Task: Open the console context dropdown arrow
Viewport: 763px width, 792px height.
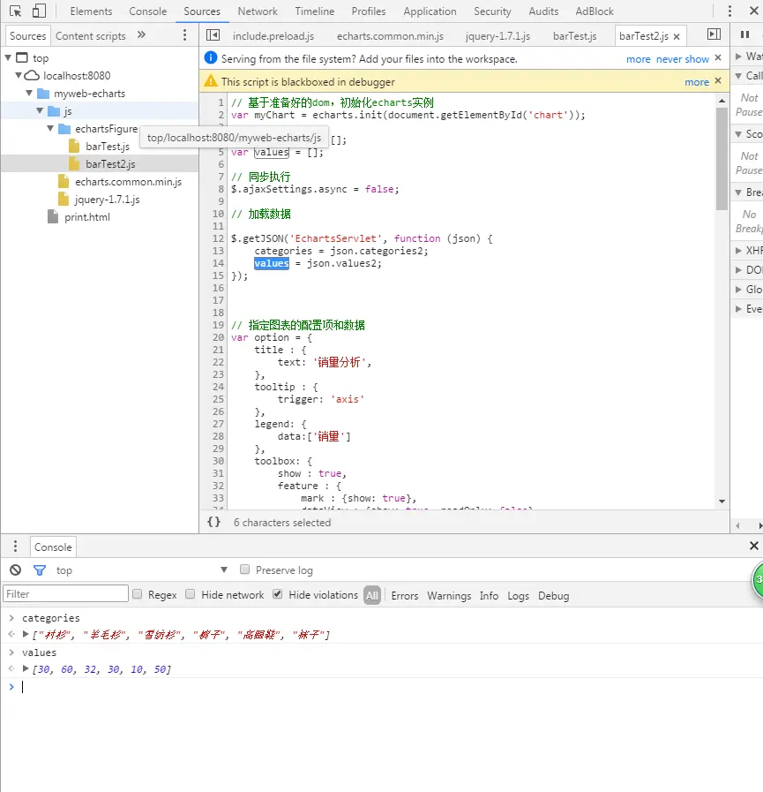Action: (x=224, y=569)
